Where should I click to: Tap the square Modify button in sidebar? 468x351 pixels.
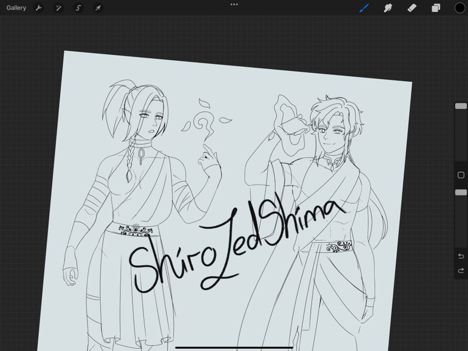461,175
